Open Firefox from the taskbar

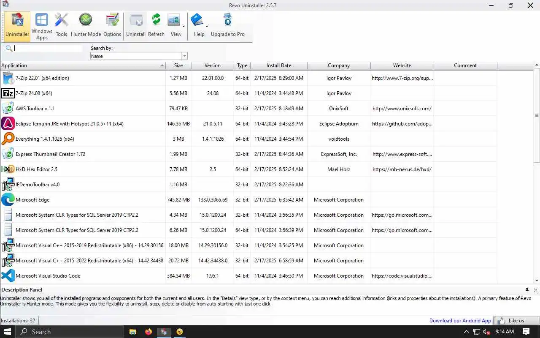148,332
